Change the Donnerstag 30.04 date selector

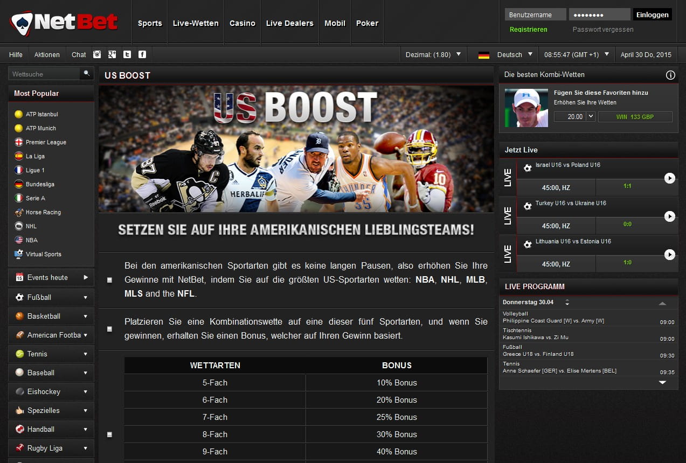tap(567, 302)
